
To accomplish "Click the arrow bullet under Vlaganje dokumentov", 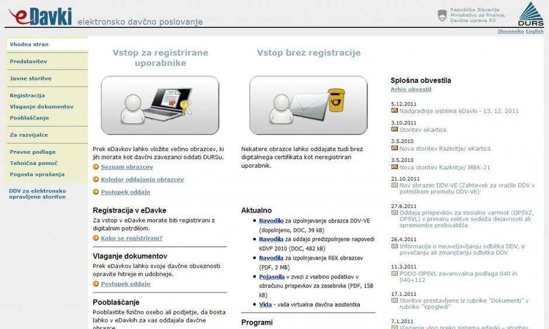I will click(96, 284).
